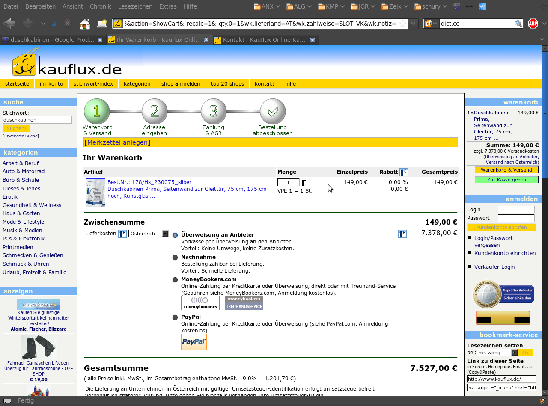Screen dimensions: 548x406
Task: Click the PayPal logo image
Action: pos(194,342)
